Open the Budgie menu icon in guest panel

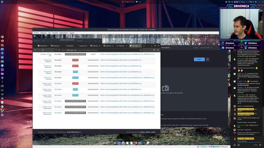(35, 36)
